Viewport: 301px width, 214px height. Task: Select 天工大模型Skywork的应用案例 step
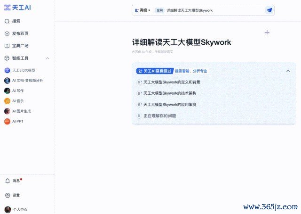tap(170, 105)
